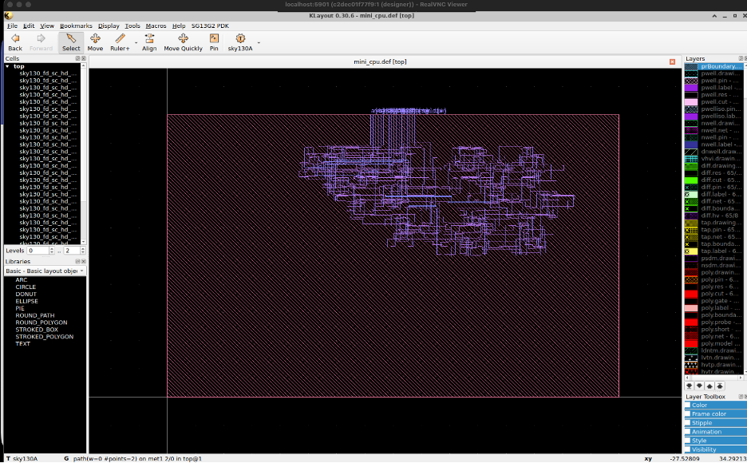The image size is (747, 463).
Task: Open the Basic library dropdown
Action: click(x=45, y=271)
